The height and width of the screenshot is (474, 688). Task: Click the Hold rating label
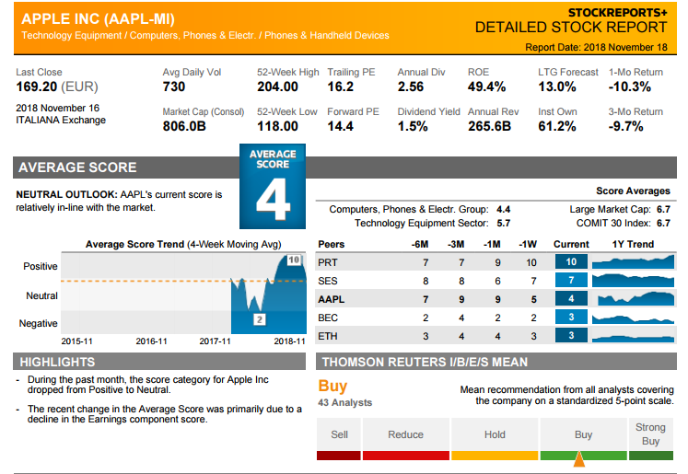(x=495, y=434)
